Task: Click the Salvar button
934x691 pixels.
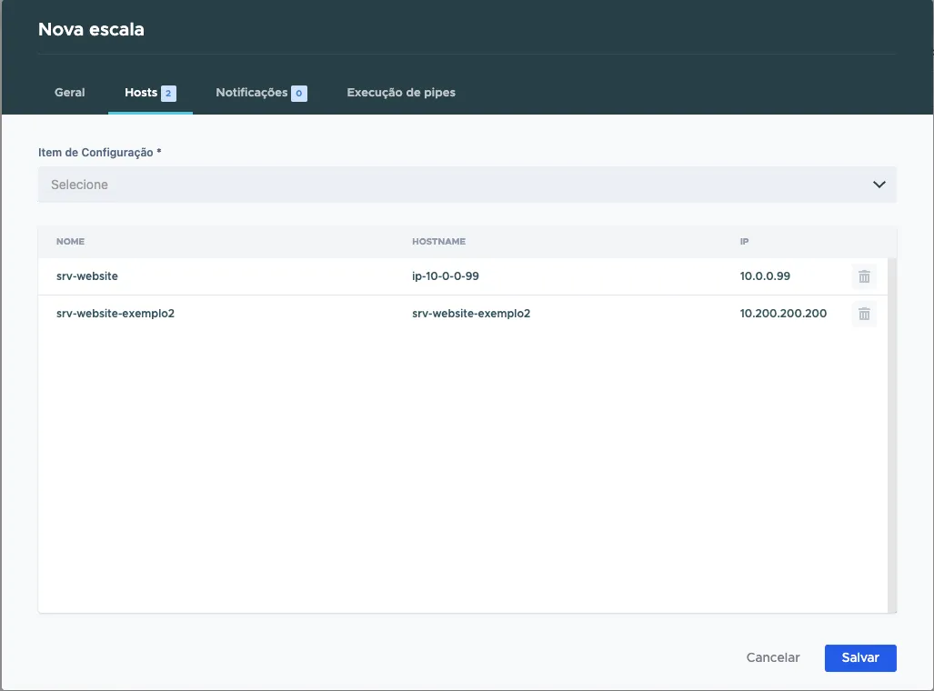Action: tap(860, 657)
